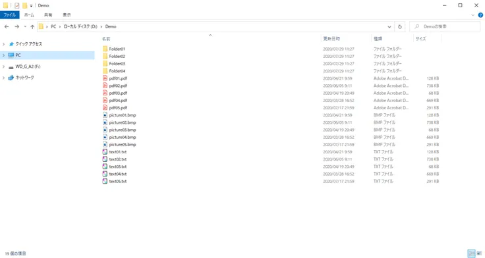Screen dimensions: 485x258
Task: Click Demo in the address breadcrumb
Action: tap(111, 26)
